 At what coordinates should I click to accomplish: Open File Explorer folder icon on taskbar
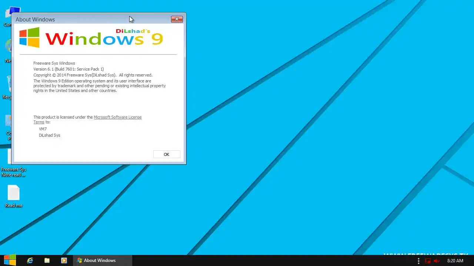point(47,260)
